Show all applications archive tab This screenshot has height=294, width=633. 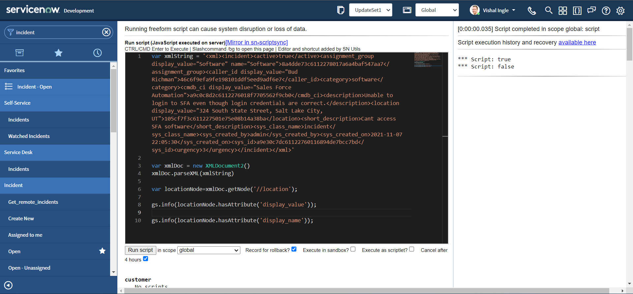point(19,53)
